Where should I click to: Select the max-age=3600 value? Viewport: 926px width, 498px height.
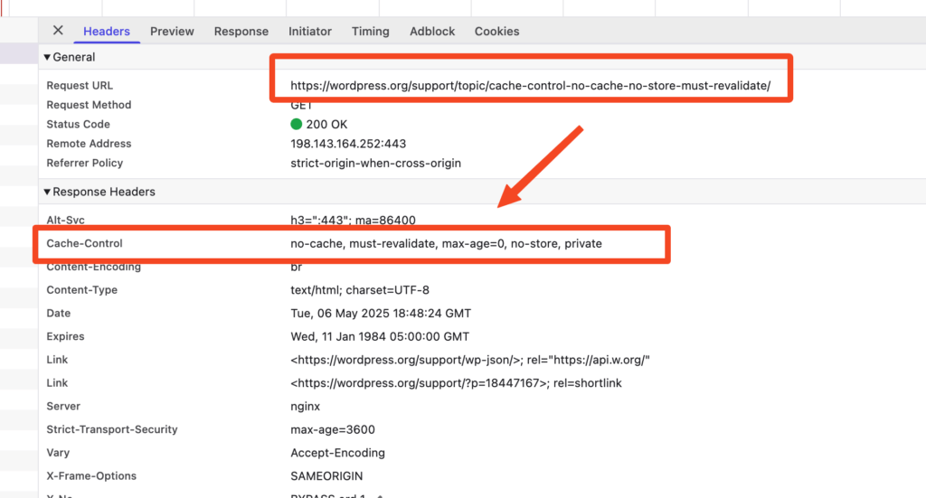333,429
